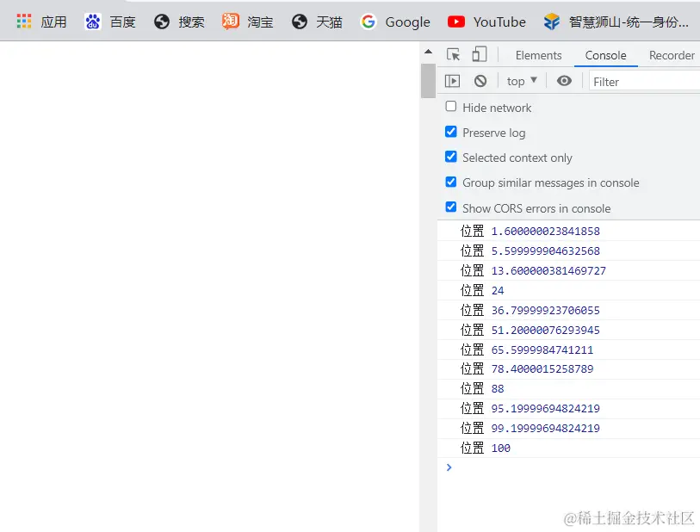Create live expression with the eye icon
700x532 pixels.
[564, 80]
